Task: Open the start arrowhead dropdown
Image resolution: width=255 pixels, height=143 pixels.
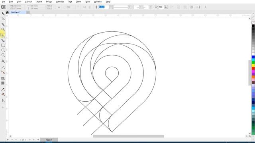Action: [141, 7]
